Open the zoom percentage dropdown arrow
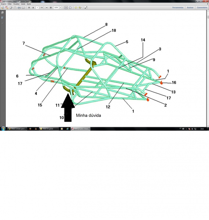 pyautogui.click(x=60, y=8)
